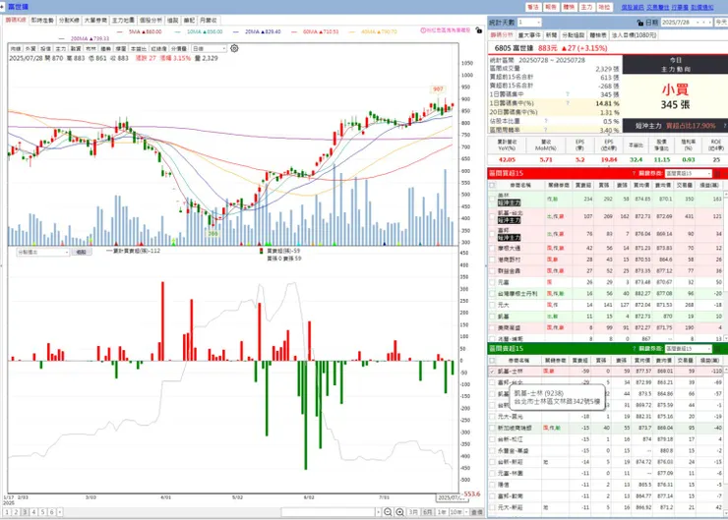Switch to the 重大事件 tab
Screen dimensions: 728x520
pos(529,35)
